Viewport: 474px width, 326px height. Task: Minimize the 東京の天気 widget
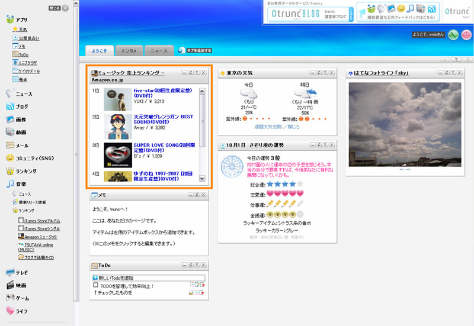pos(313,73)
